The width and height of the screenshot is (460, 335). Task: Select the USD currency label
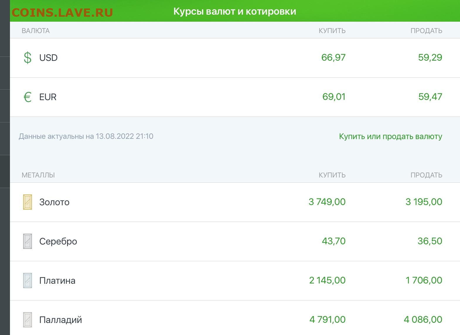pyautogui.click(x=48, y=58)
